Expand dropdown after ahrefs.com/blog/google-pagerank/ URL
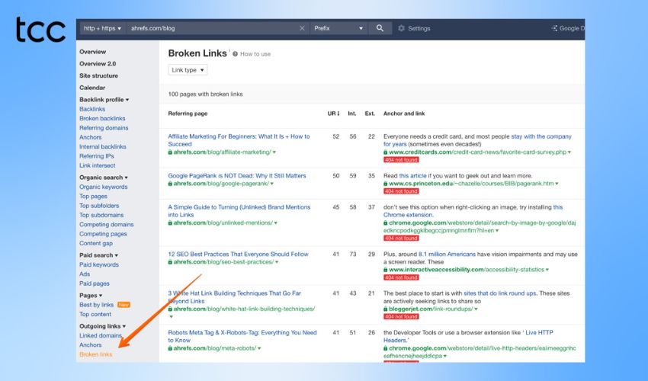The width and height of the screenshot is (648, 381). point(271,184)
